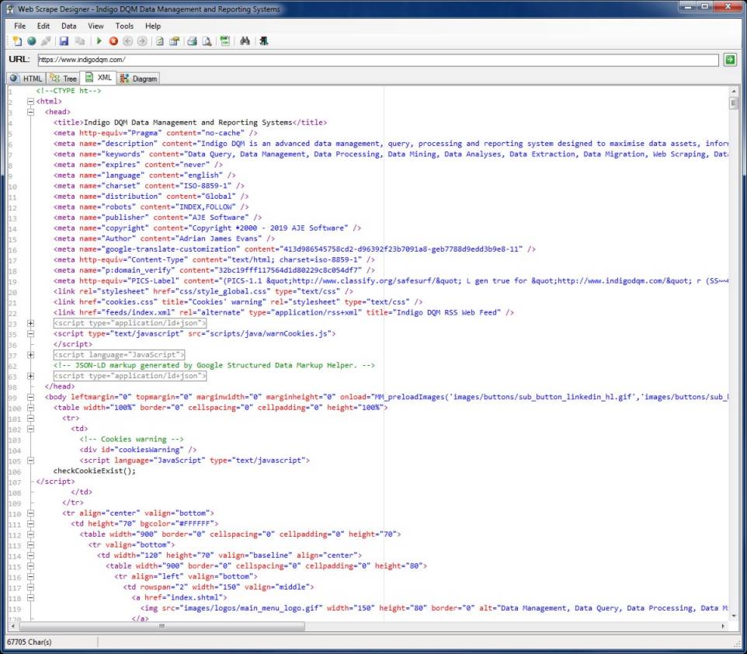
Task: Expand the script language="JavaScript" node
Action: tap(30, 354)
